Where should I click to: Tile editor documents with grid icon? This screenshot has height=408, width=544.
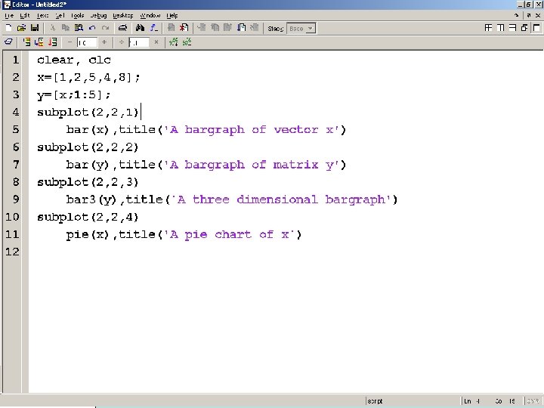488,28
